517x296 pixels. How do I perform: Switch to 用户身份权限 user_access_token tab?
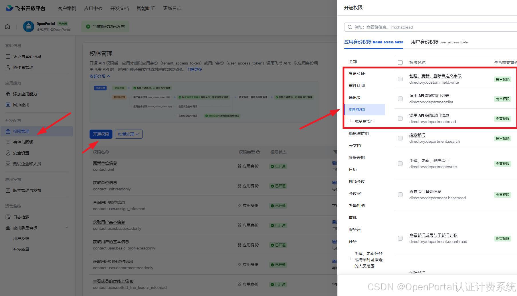click(440, 42)
